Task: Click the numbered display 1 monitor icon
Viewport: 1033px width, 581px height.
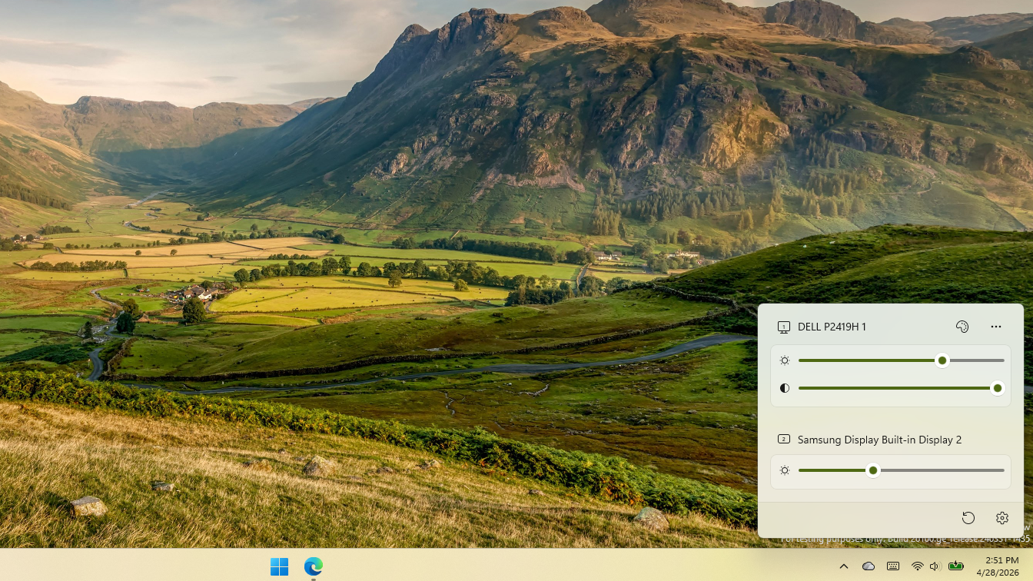Action: tap(784, 327)
